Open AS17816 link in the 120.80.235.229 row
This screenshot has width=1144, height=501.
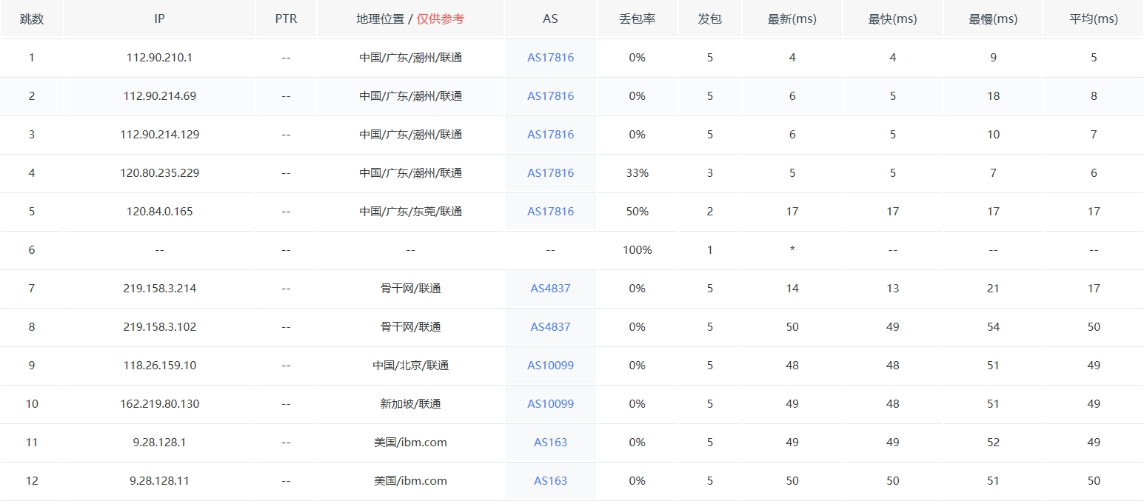click(550, 172)
